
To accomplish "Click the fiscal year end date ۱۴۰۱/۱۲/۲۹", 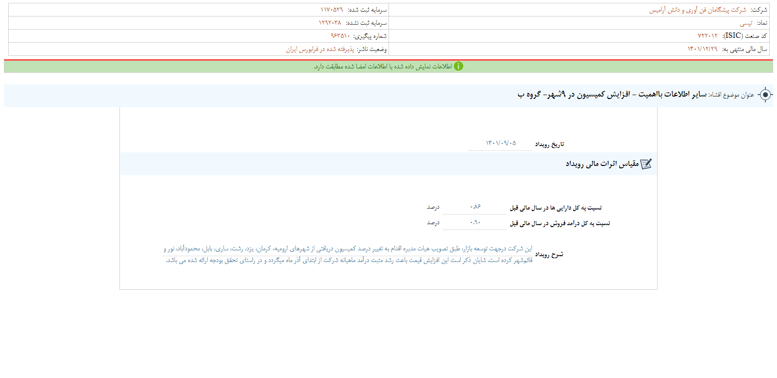I will [x=702, y=49].
